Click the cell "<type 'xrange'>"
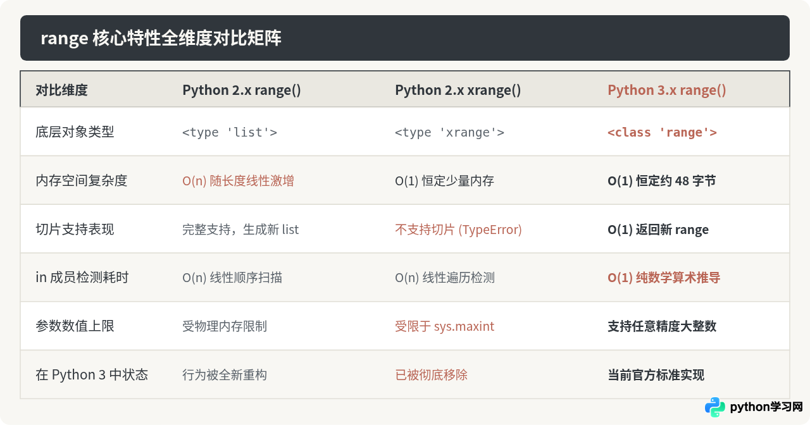The height and width of the screenshot is (425, 810). [x=449, y=132]
